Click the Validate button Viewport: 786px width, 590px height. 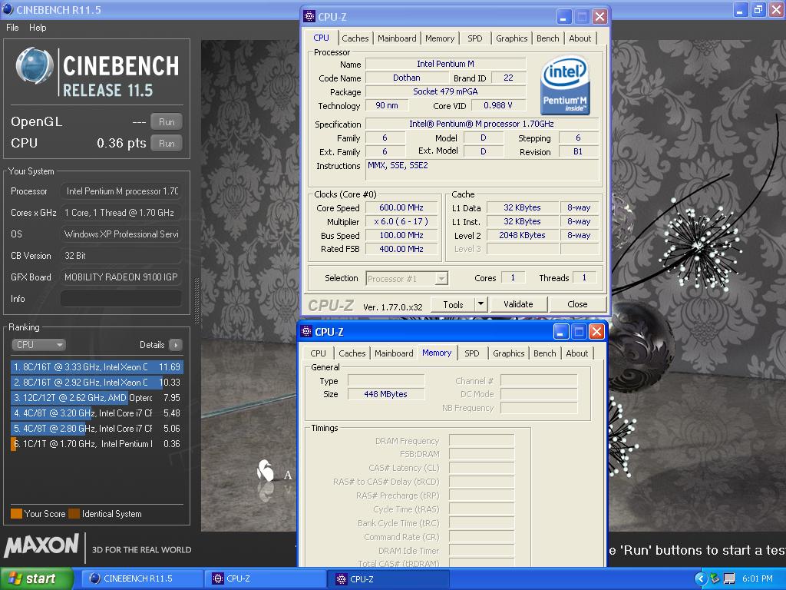click(518, 304)
